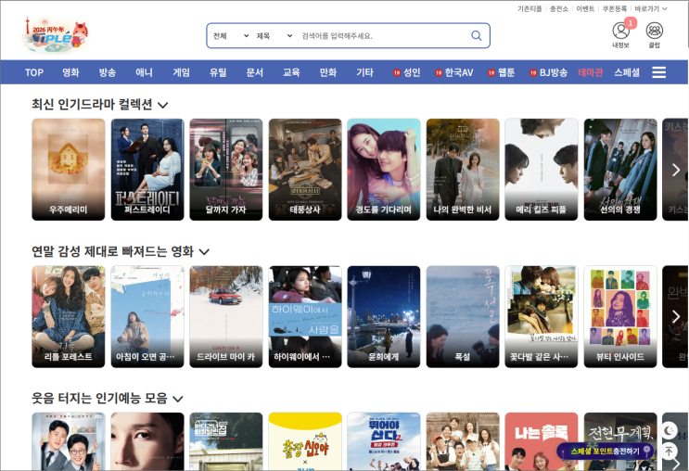The height and width of the screenshot is (471, 689).
Task: Toggle dark mode moon icon
Action: pyautogui.click(x=670, y=430)
